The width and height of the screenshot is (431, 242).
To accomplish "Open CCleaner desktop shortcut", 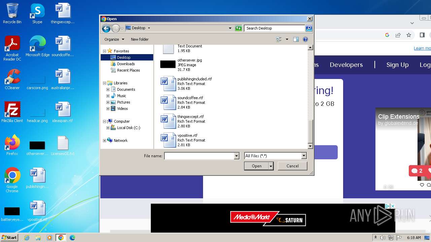I will 12,79.
